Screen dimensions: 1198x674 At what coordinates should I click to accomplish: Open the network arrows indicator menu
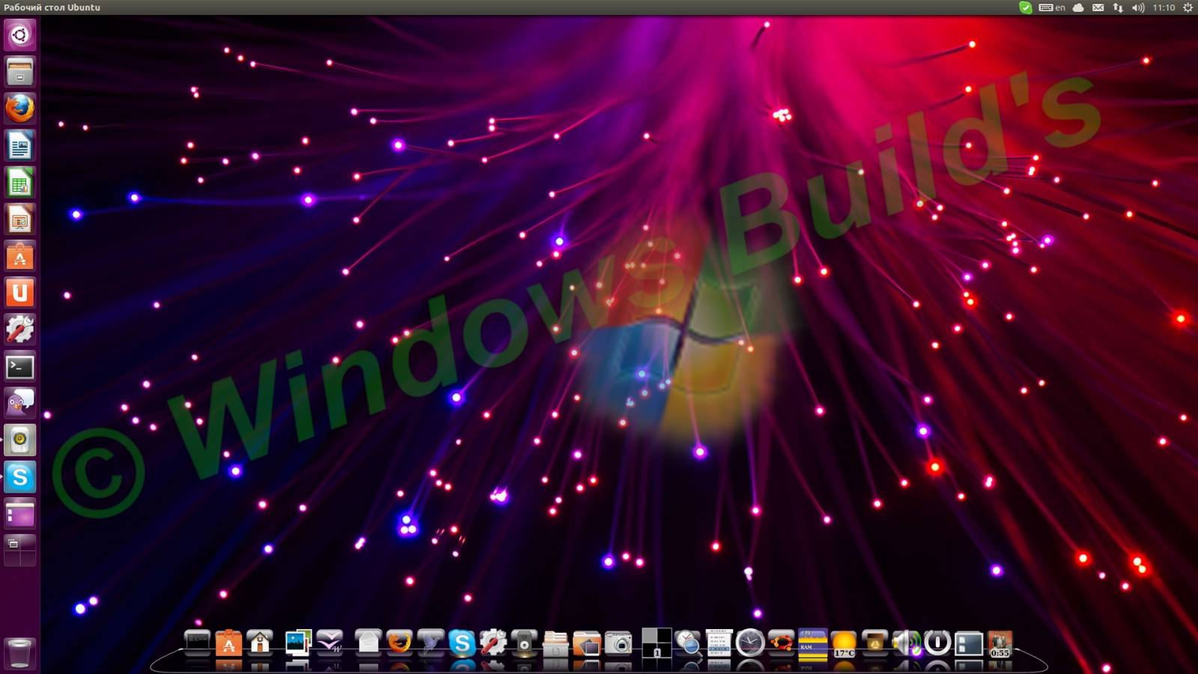(x=1118, y=7)
